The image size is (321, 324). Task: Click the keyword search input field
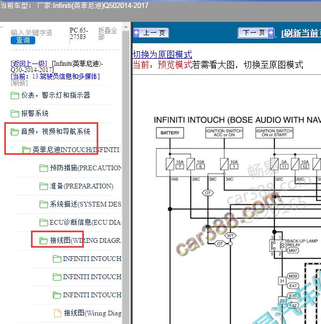pos(31,33)
